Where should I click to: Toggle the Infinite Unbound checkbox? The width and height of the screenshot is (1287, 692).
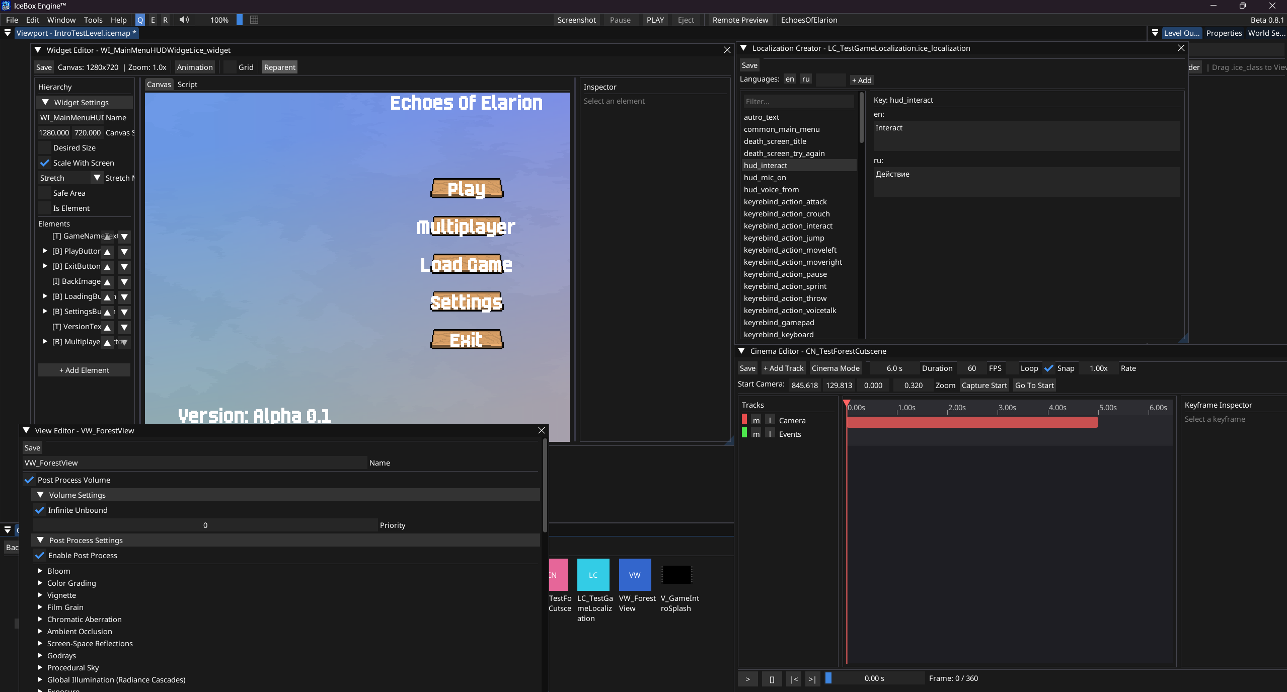tap(40, 510)
